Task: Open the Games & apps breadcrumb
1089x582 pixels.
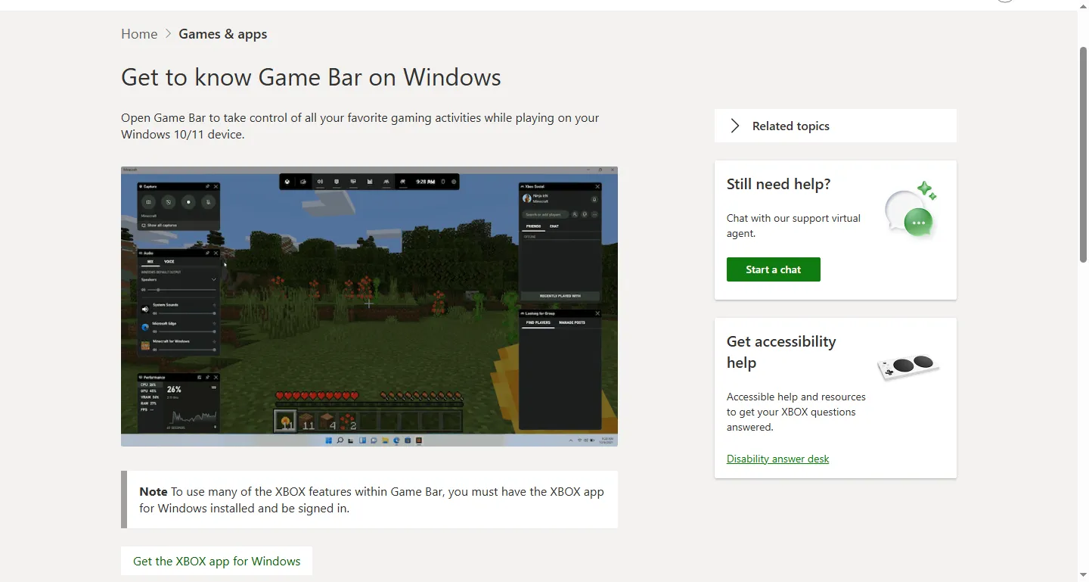Action: pos(223,34)
